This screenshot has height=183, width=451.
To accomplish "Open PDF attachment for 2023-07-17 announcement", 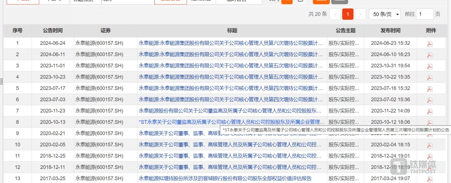I will pyautogui.click(x=430, y=89).
